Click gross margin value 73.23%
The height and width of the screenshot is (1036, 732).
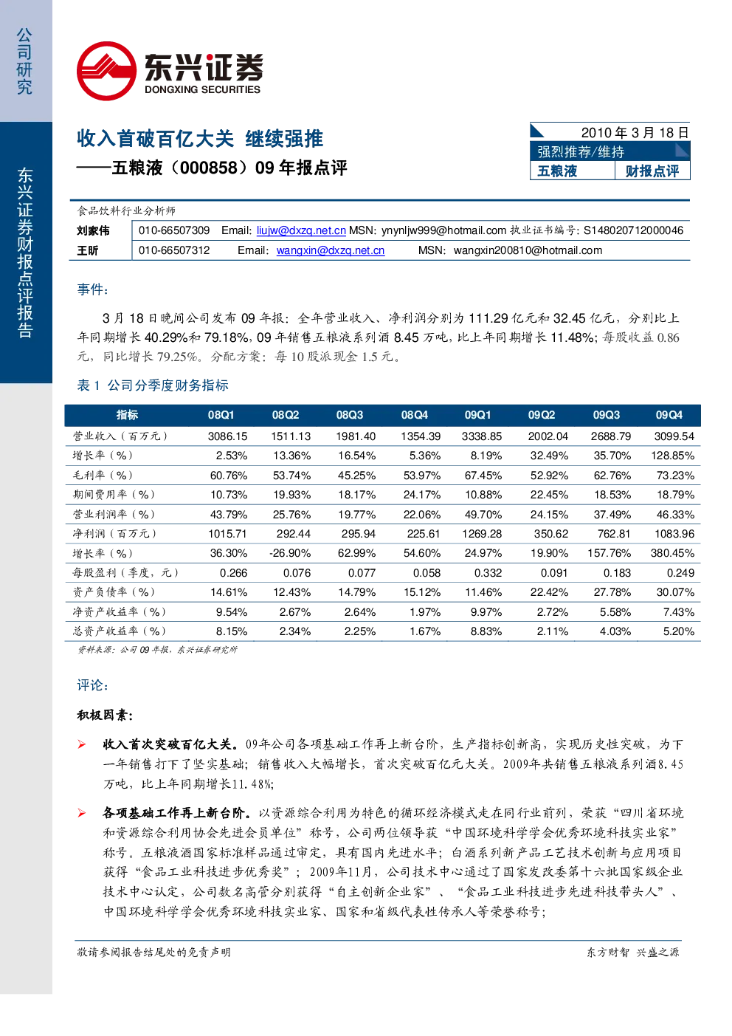[x=675, y=476]
